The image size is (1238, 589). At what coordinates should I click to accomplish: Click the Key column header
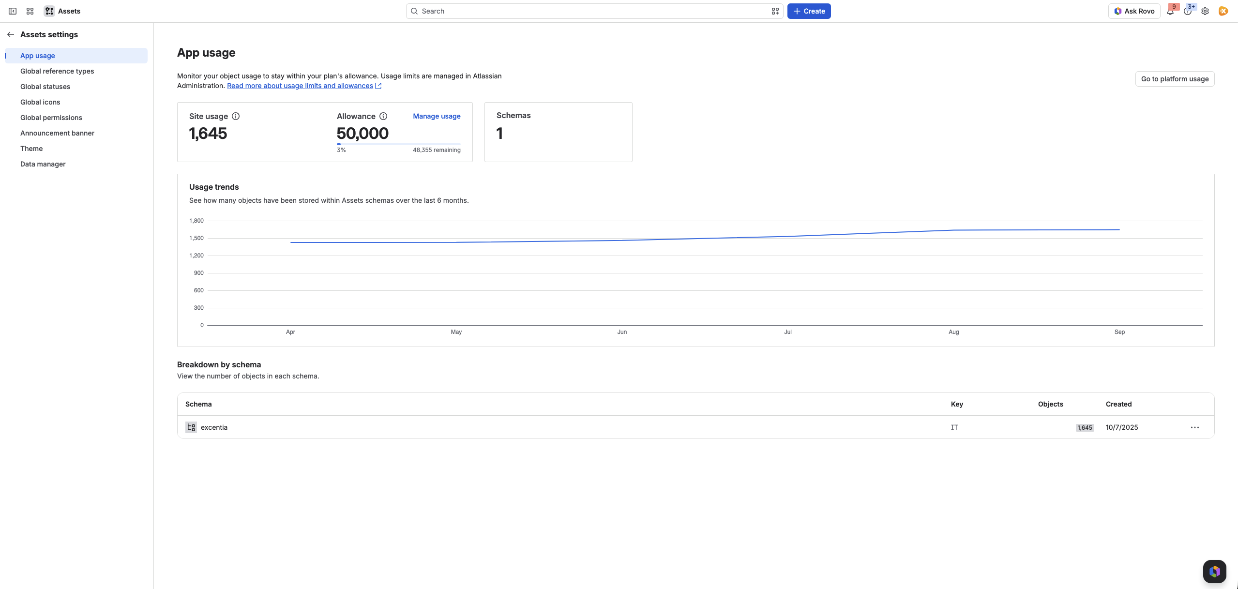[957, 404]
